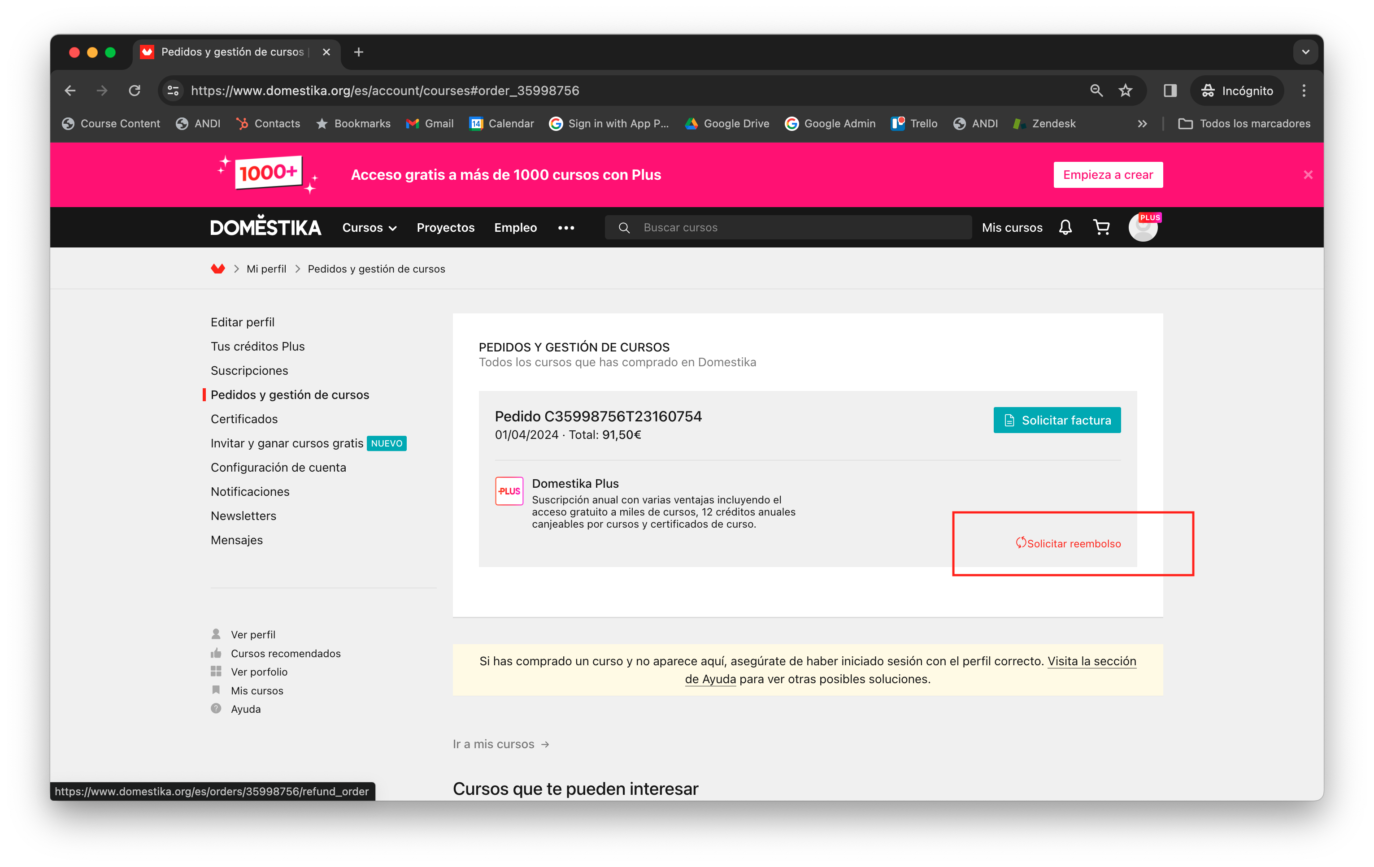Click the Empieza a crear button
The width and height of the screenshot is (1374, 867).
coord(1108,174)
